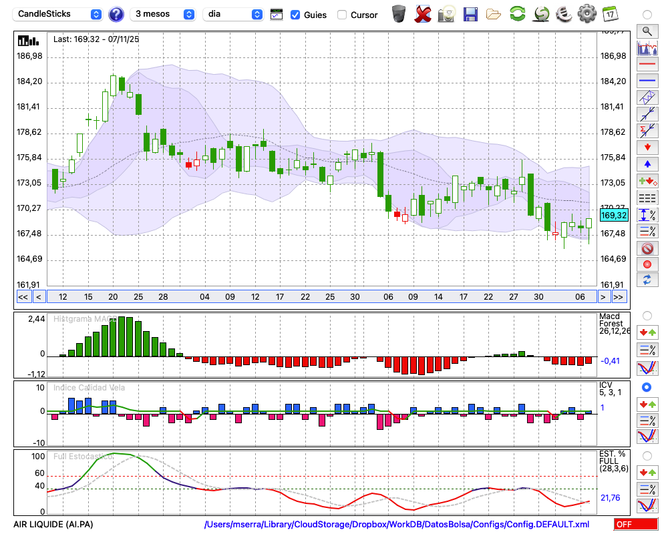
Task: Uncheck the Guies checkbox
Action: click(x=295, y=15)
